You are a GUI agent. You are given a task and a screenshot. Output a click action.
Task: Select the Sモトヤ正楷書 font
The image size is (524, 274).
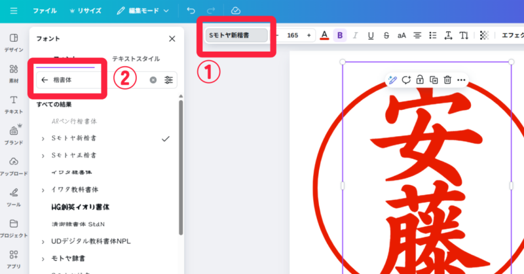click(74, 155)
